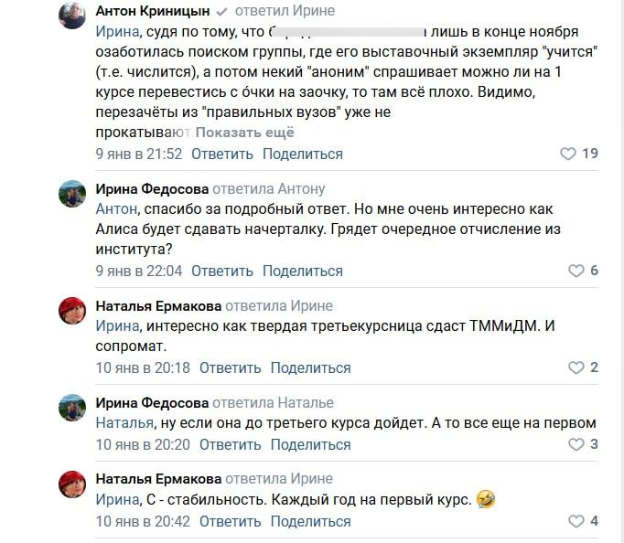Image resolution: width=624 pixels, height=543 pixels.
Task: Click heart icon on Irina's 22:04 comment
Action: coord(576,271)
